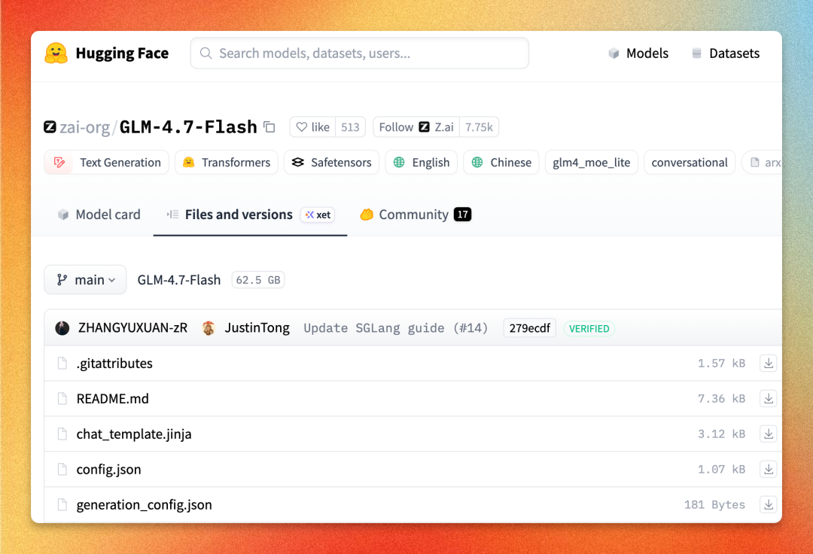Click the 1.57 kB size value
The width and height of the screenshot is (813, 554).
[x=721, y=364]
